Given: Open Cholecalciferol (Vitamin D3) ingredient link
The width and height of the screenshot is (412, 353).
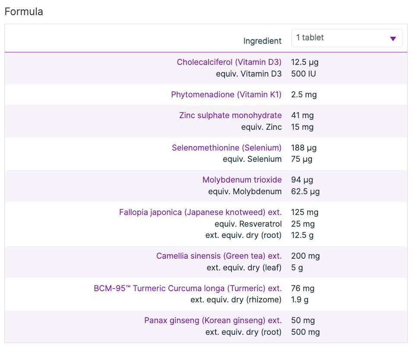Looking at the screenshot, I should pos(229,62).
